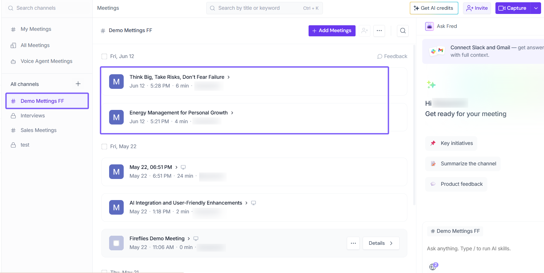Image resolution: width=544 pixels, height=273 pixels.
Task: Click the search icon in the top search bar
Action: click(212, 8)
